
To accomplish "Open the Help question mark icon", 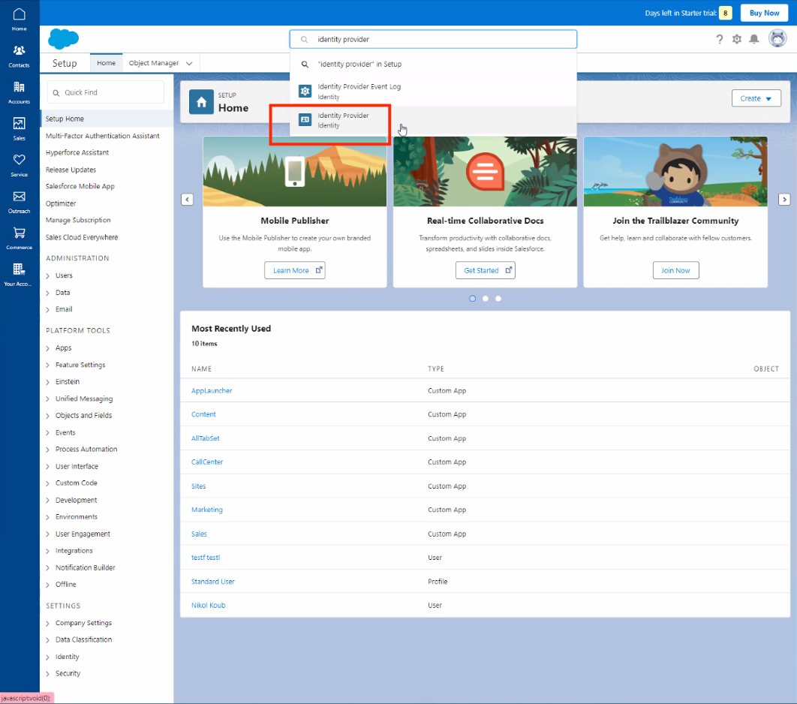I will 719,39.
